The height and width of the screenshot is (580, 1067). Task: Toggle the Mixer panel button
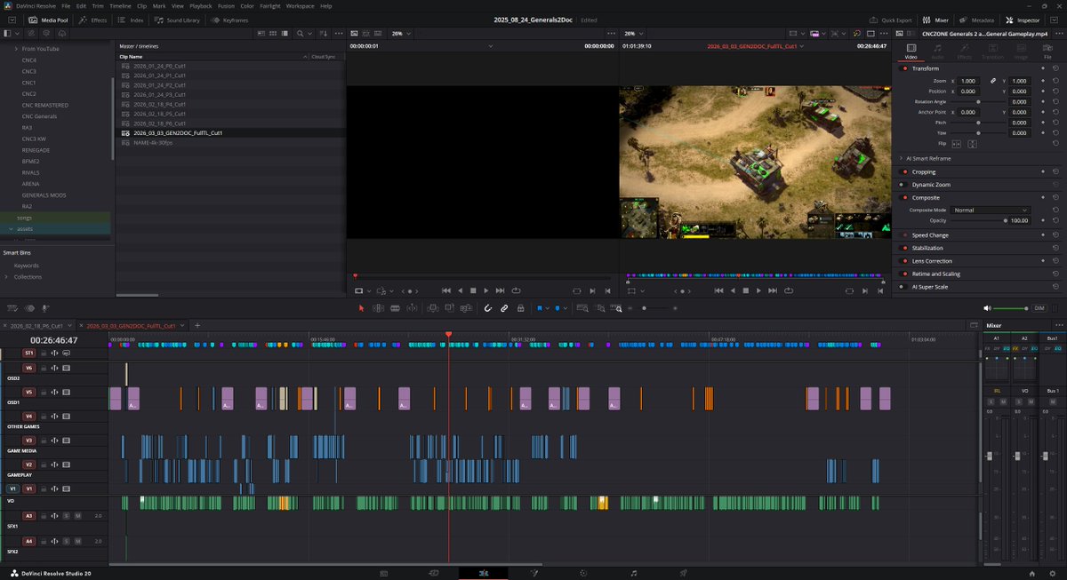[x=935, y=20]
